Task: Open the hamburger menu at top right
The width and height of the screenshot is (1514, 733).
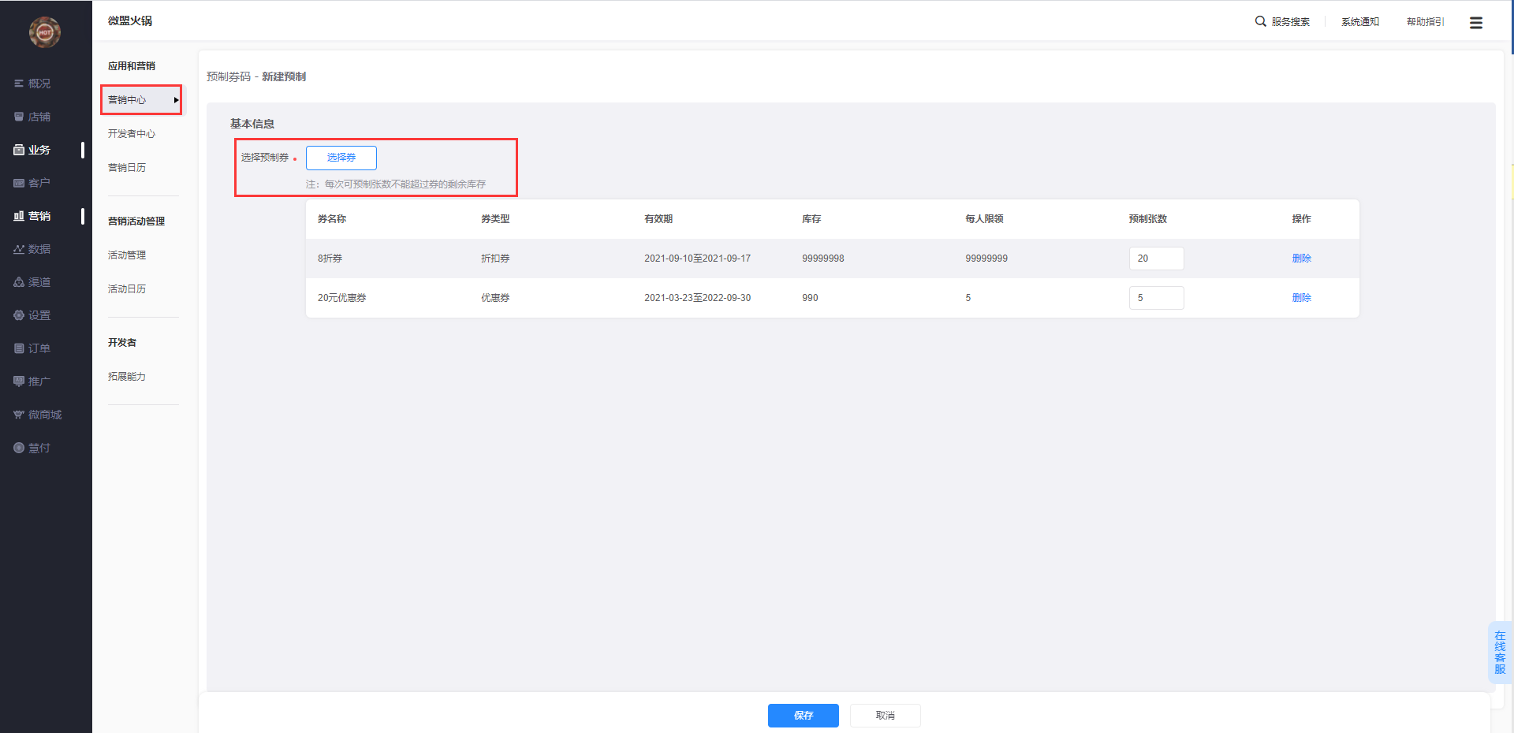Action: [x=1475, y=23]
